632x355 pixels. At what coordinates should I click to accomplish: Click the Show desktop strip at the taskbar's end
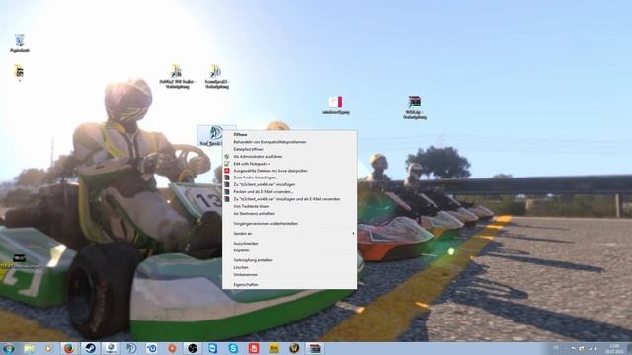pos(629,348)
